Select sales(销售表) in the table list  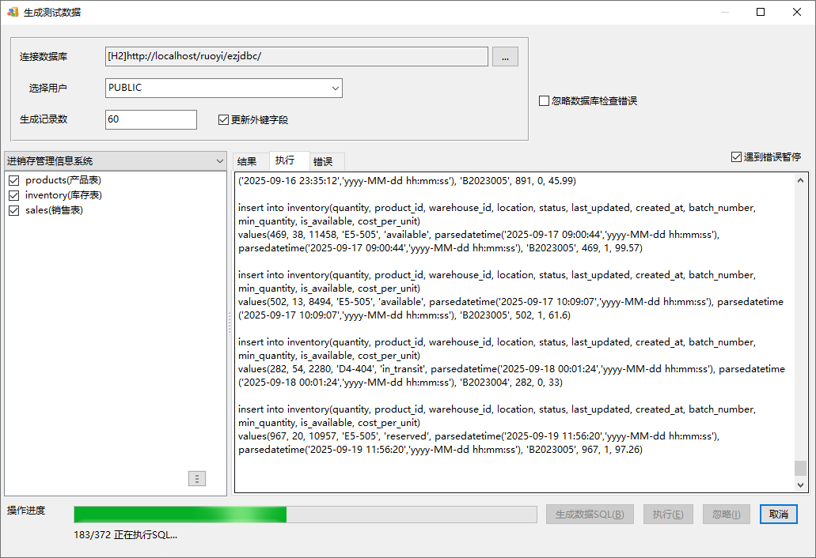tap(54, 210)
